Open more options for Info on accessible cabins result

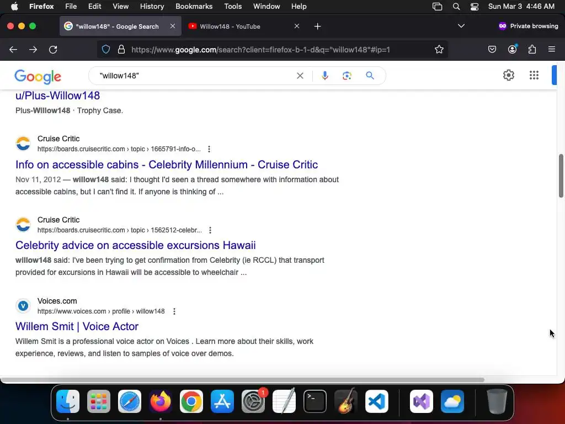pos(209,149)
